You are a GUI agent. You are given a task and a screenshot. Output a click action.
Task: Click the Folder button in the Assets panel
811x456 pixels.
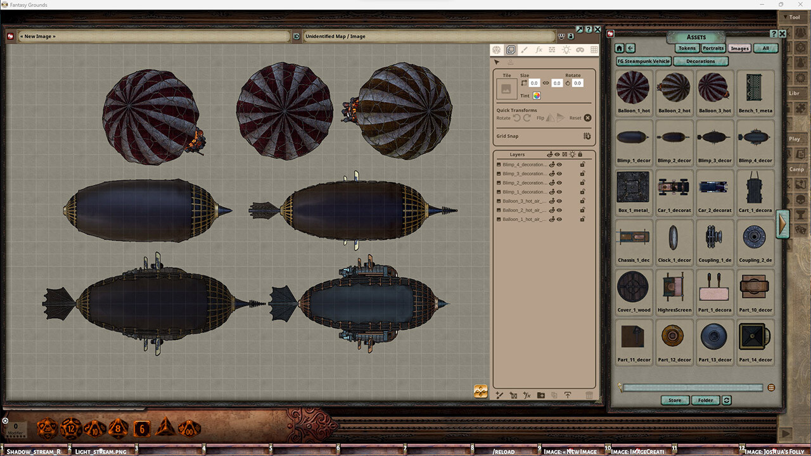click(705, 400)
